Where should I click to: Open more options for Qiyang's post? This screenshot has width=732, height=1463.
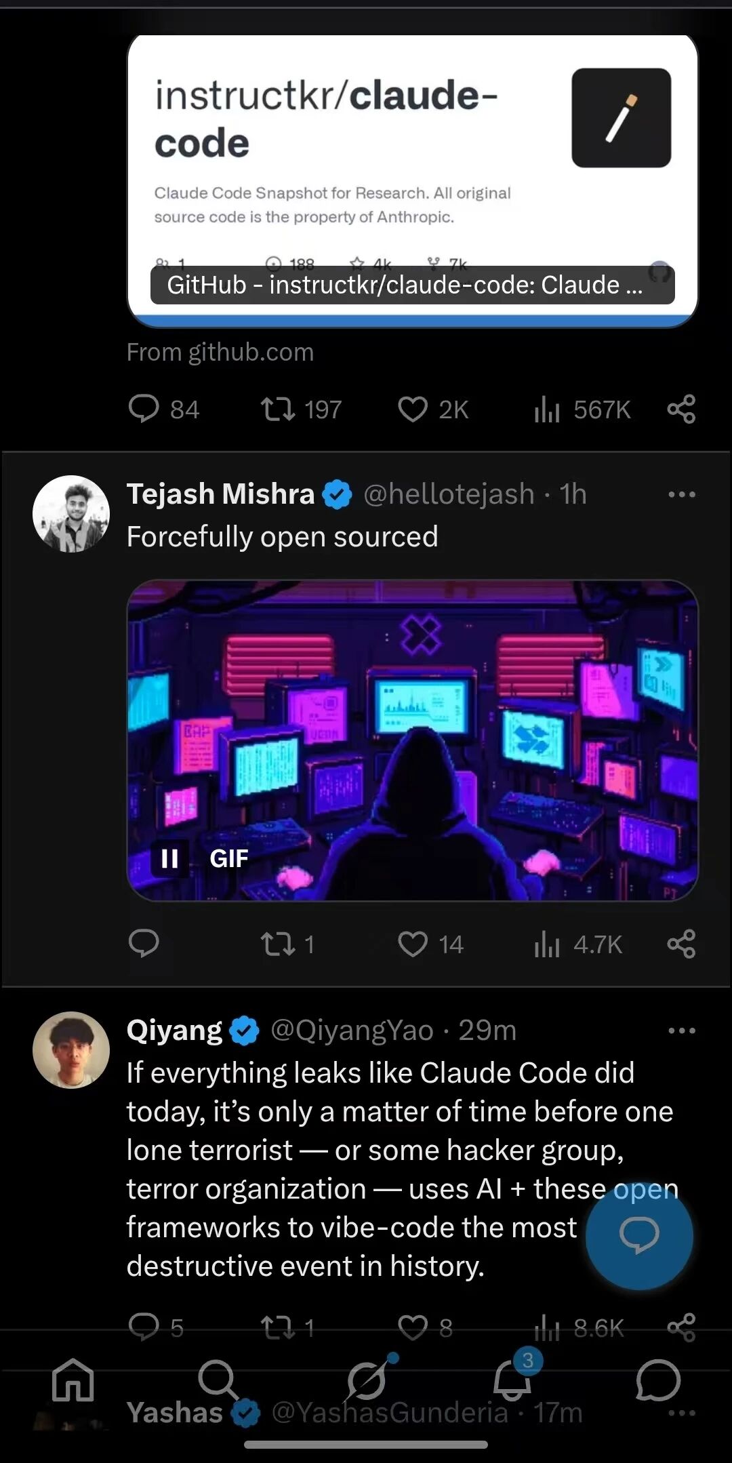(x=681, y=1030)
